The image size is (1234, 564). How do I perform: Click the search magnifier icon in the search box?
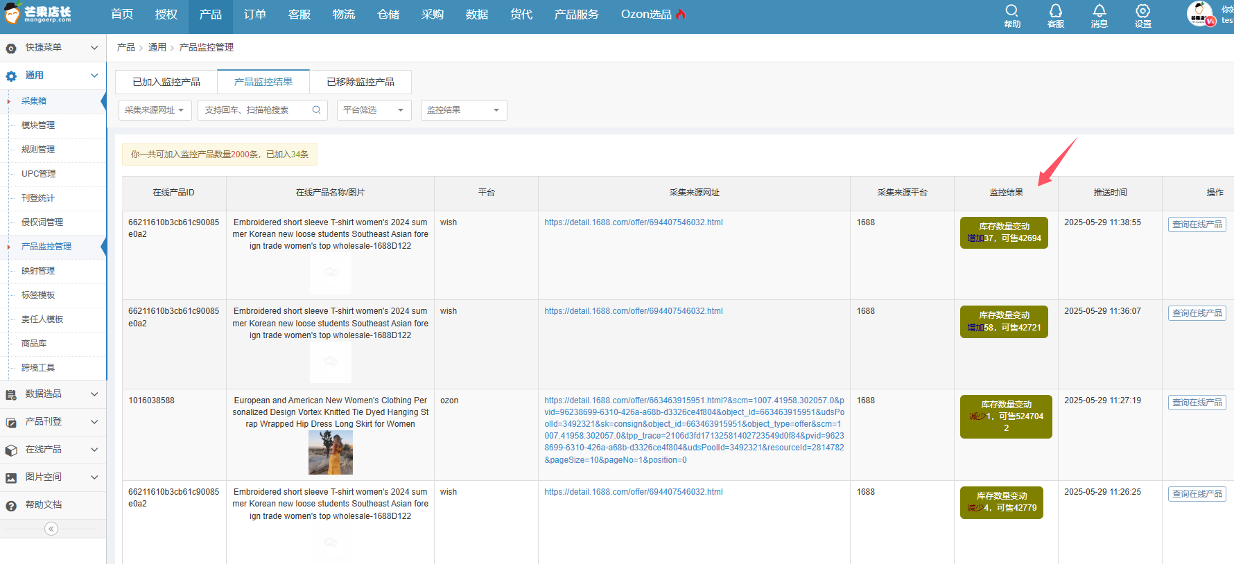[316, 110]
